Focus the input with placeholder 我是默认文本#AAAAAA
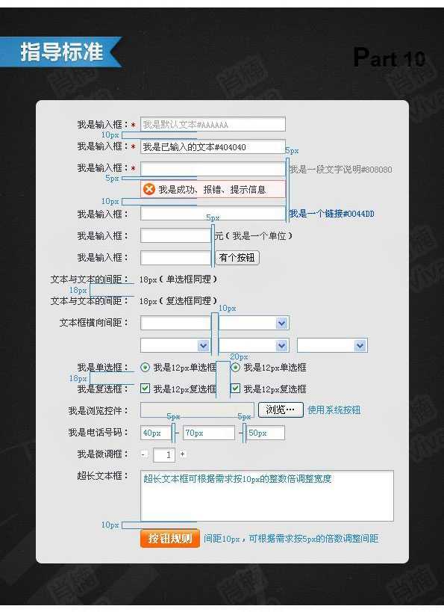This screenshot has height=612, width=444. tap(213, 125)
